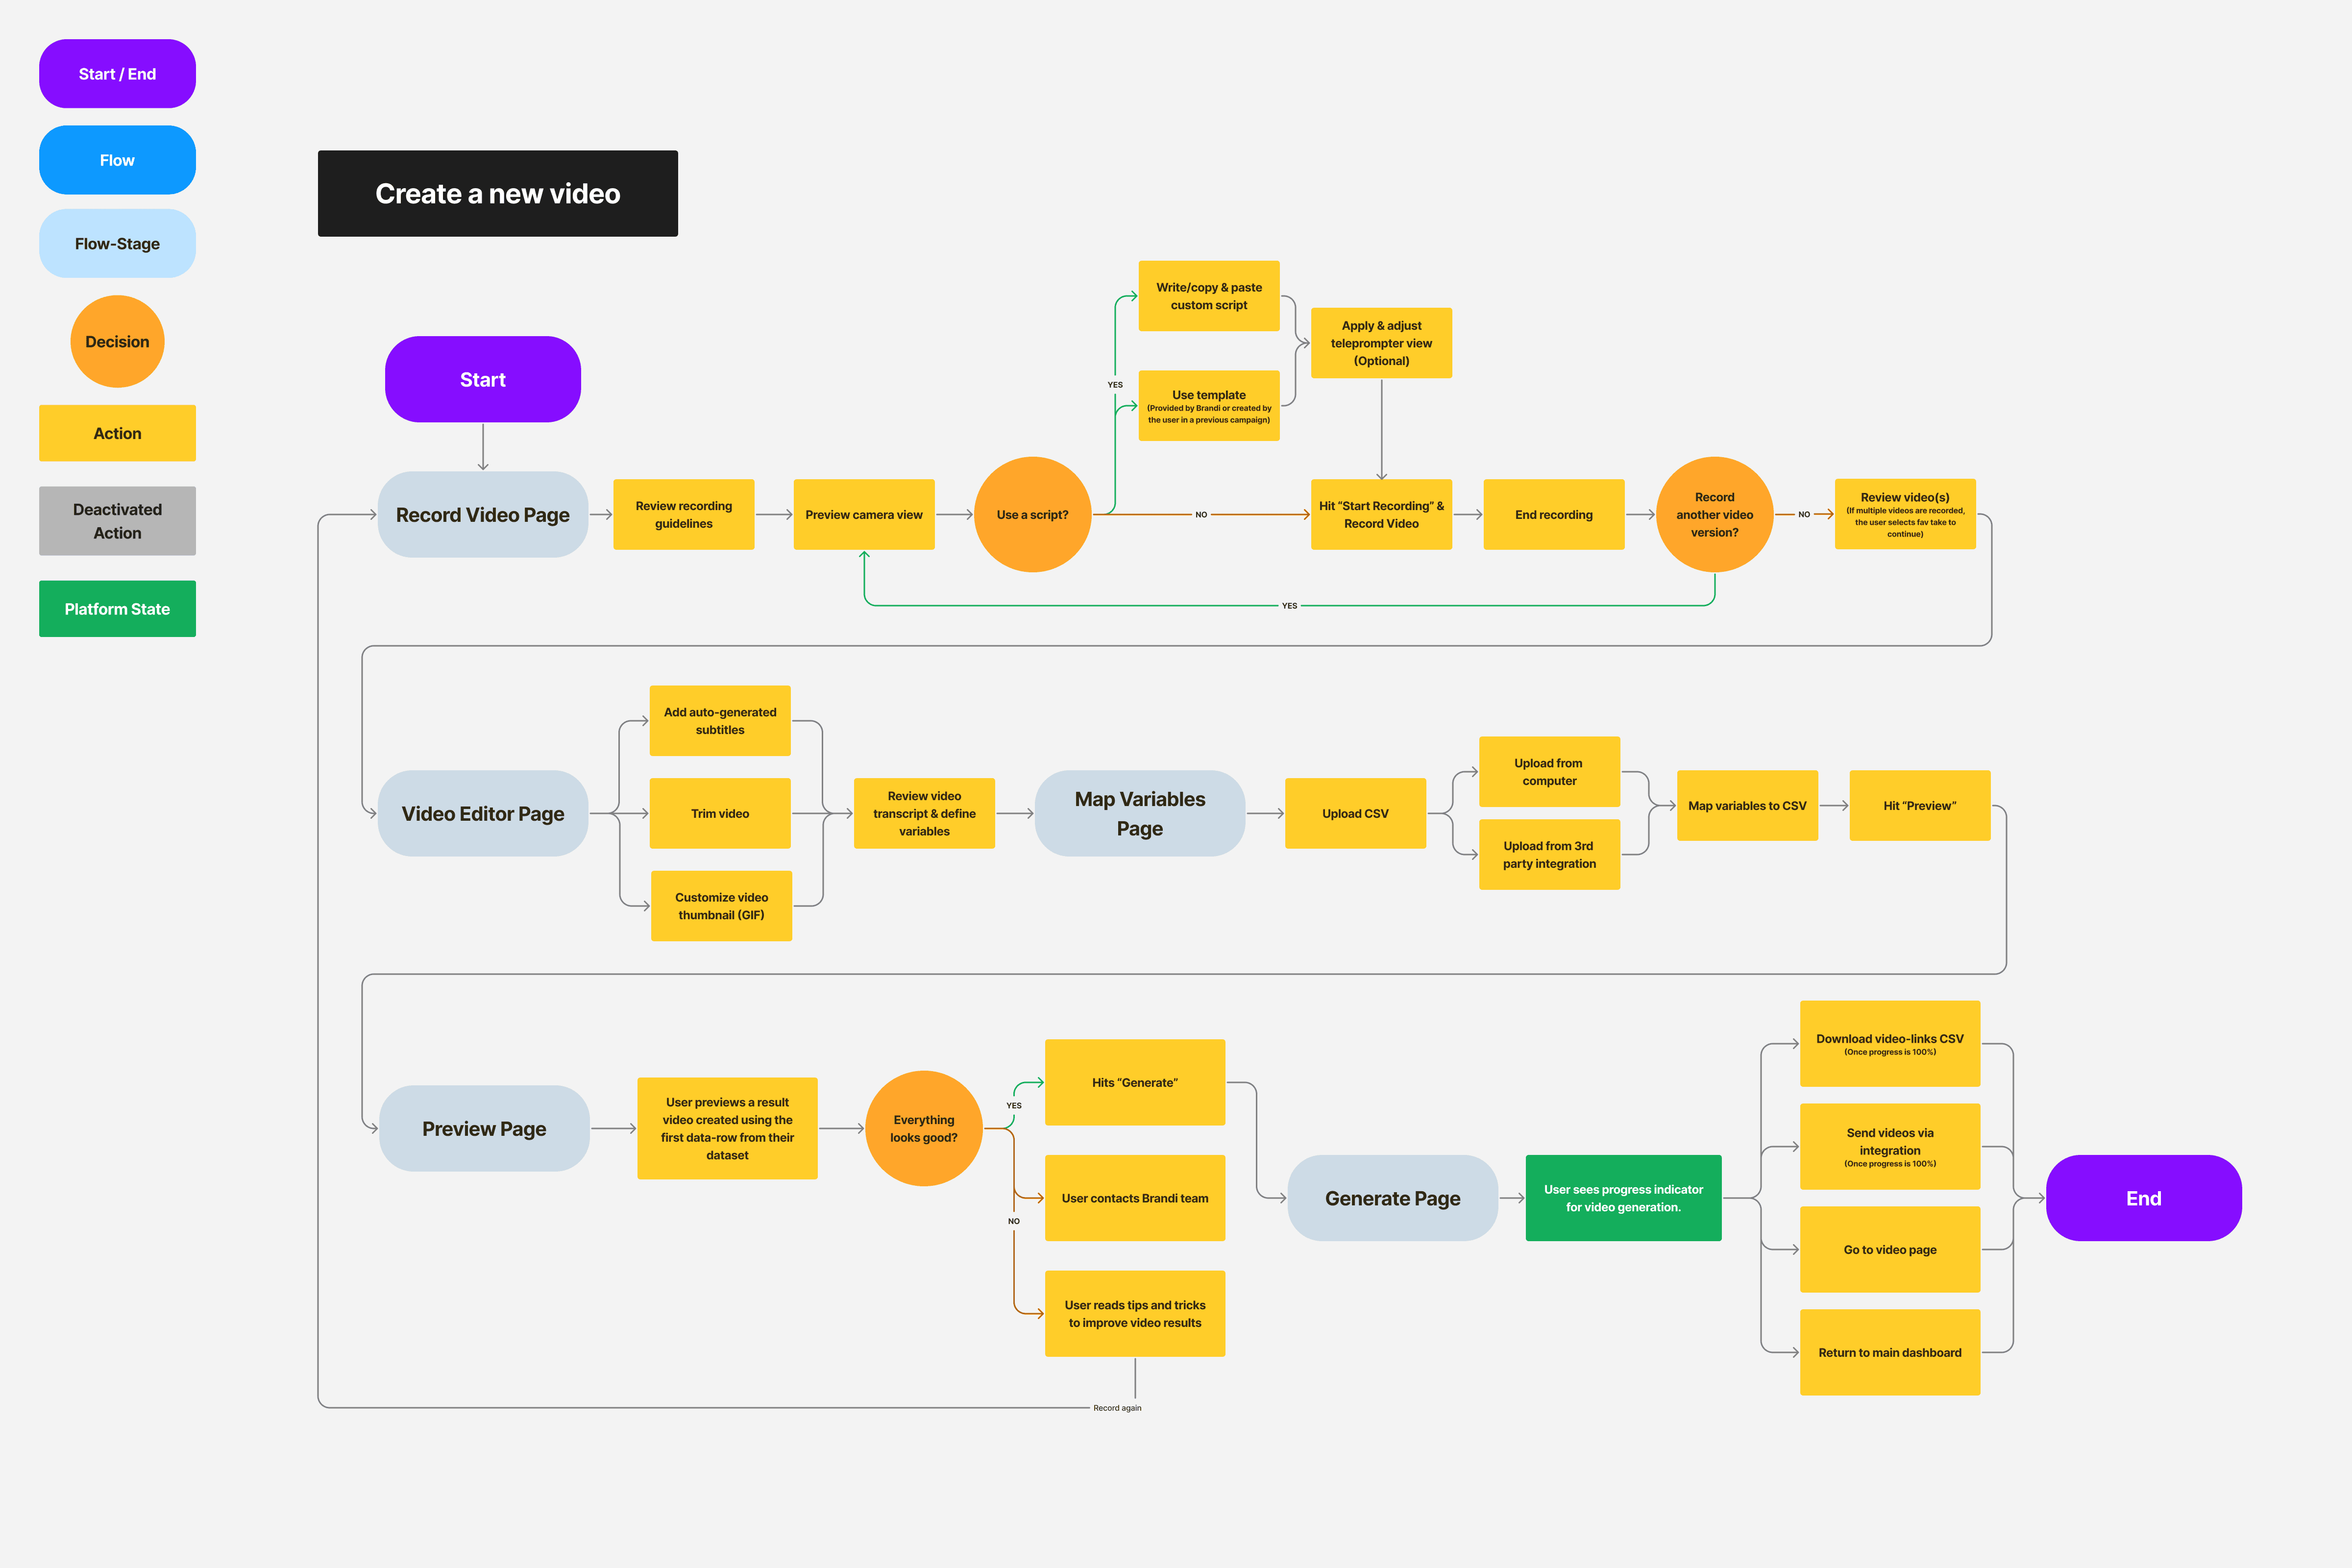Select 'Add auto-generated subtitles' box
This screenshot has height=1568, width=2352.
pos(720,721)
